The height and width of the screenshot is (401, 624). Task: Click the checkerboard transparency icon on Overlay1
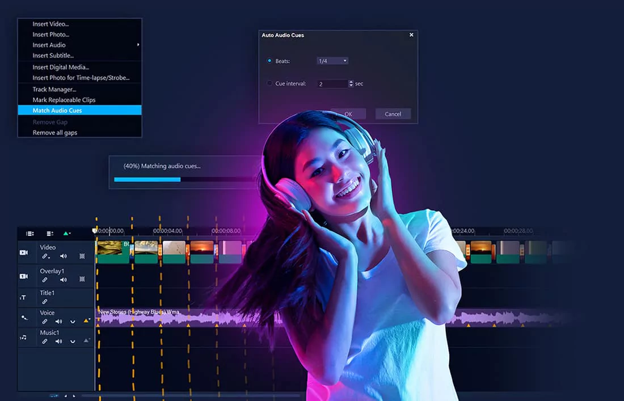click(82, 280)
